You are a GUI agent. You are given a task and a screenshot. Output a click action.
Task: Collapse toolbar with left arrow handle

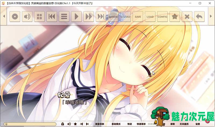point(4,16)
